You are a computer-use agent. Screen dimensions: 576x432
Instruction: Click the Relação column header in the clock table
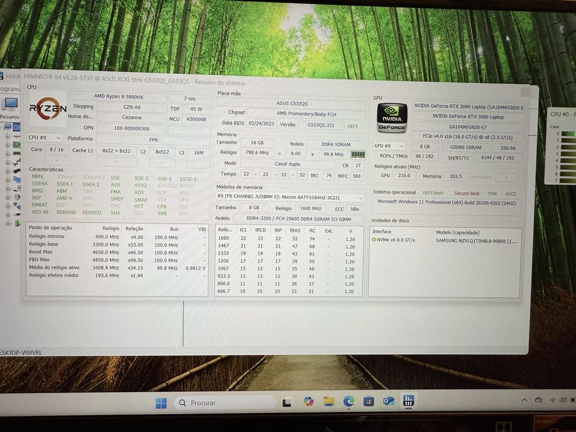[x=134, y=229]
